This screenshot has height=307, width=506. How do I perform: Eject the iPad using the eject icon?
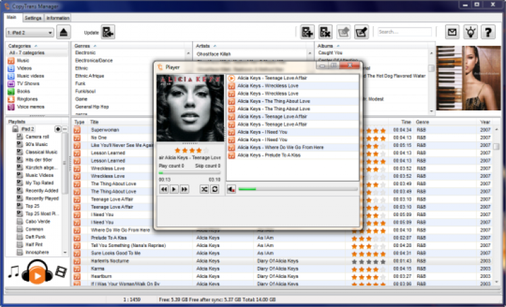click(x=63, y=32)
